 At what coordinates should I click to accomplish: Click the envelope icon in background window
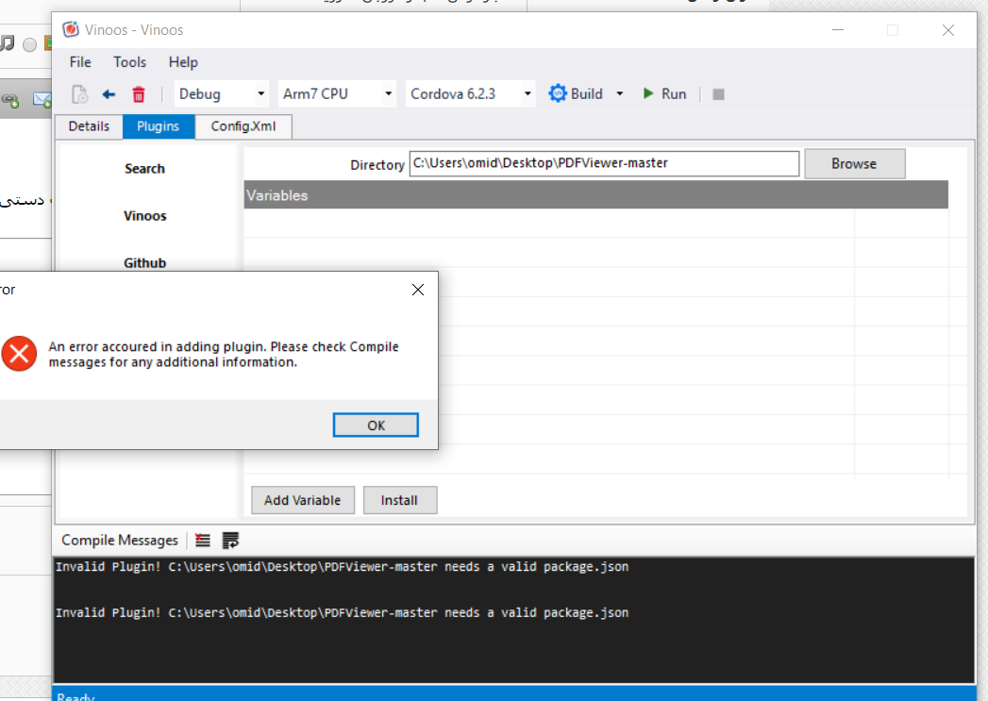coord(42,99)
